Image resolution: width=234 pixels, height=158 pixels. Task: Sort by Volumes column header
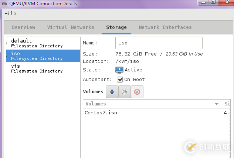pyautogui.click(x=152, y=104)
